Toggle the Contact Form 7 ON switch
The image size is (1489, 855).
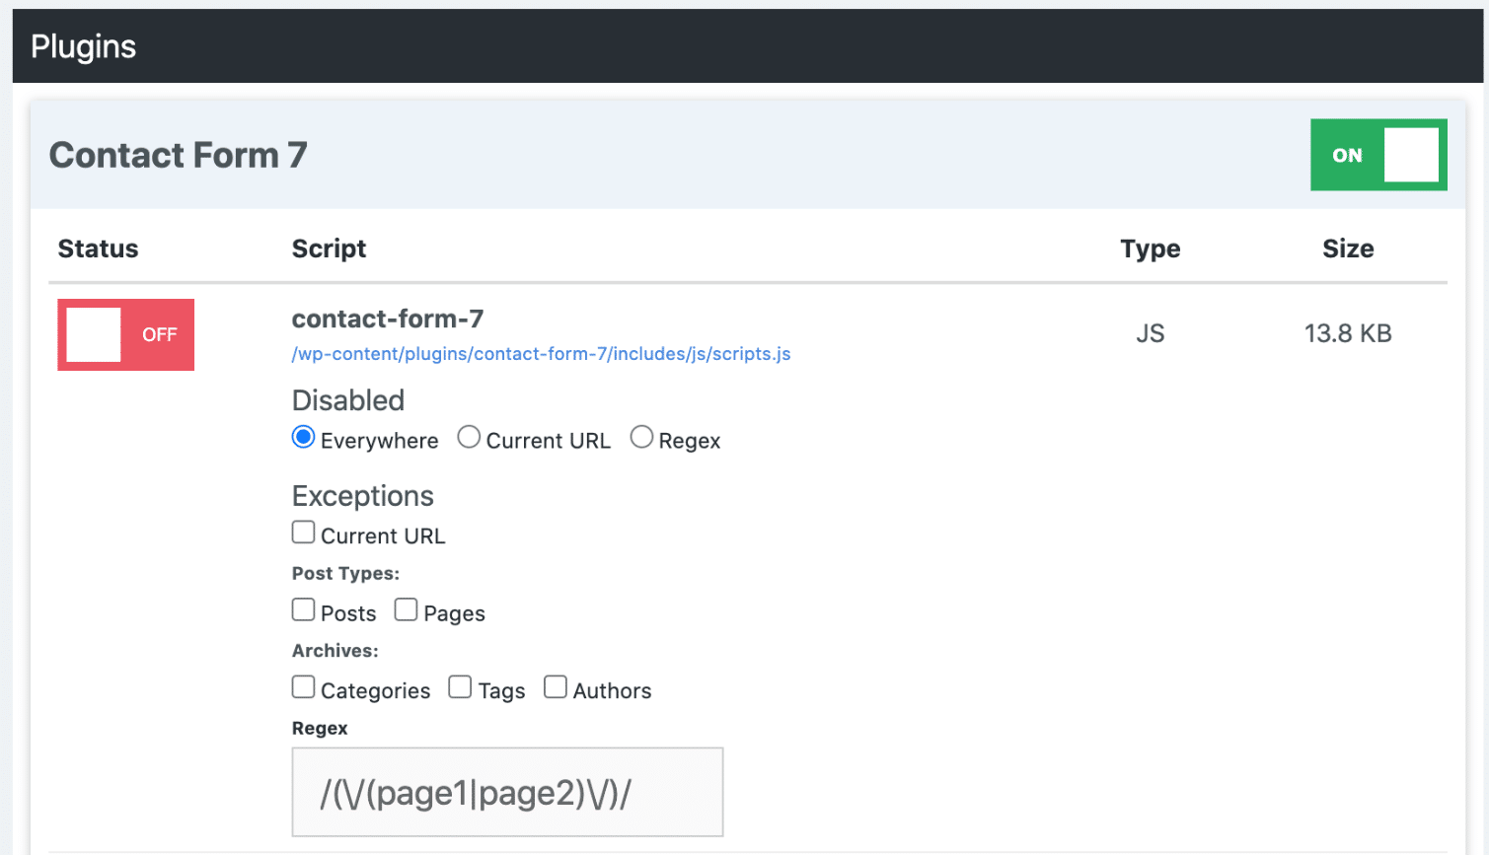(x=1378, y=155)
